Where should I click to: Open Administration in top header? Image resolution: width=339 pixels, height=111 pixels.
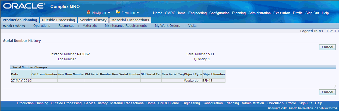tap(259, 13)
